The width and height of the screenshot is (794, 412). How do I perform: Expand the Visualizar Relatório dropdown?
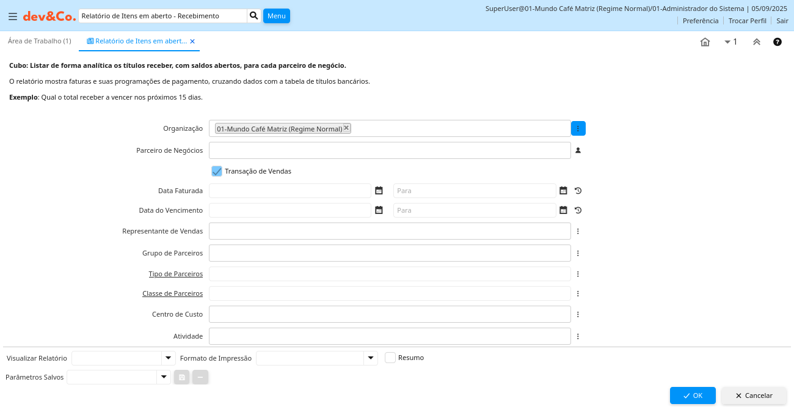click(x=168, y=358)
